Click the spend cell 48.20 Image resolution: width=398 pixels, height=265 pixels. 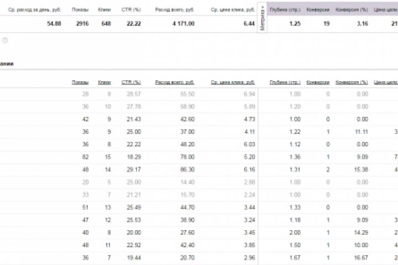[187, 144]
